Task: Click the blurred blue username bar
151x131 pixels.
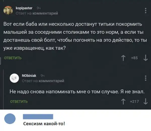Action: point(38,116)
